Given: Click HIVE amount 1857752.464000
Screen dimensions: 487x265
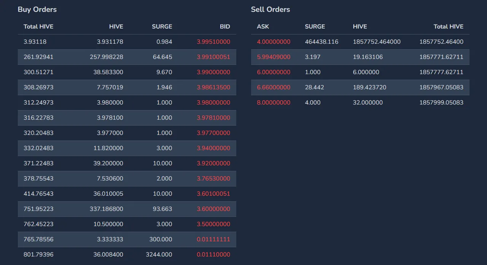Looking at the screenshot, I should 377,42.
